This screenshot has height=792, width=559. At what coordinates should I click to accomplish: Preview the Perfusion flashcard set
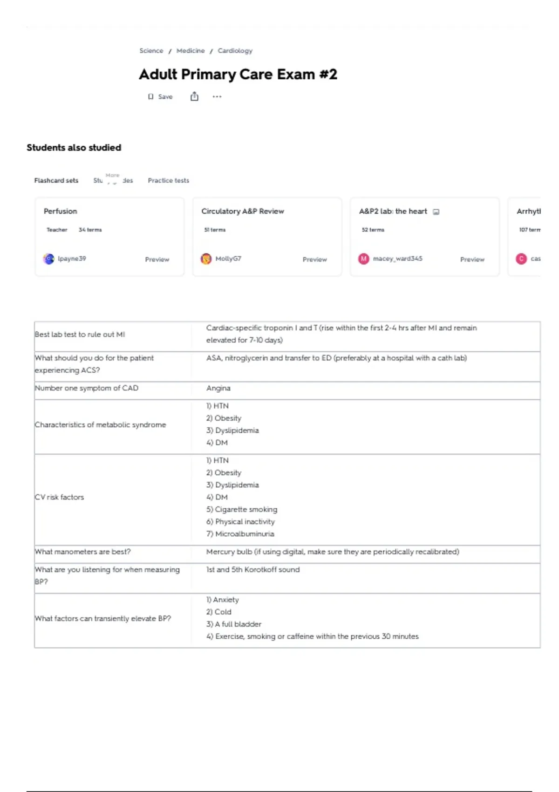tap(157, 259)
